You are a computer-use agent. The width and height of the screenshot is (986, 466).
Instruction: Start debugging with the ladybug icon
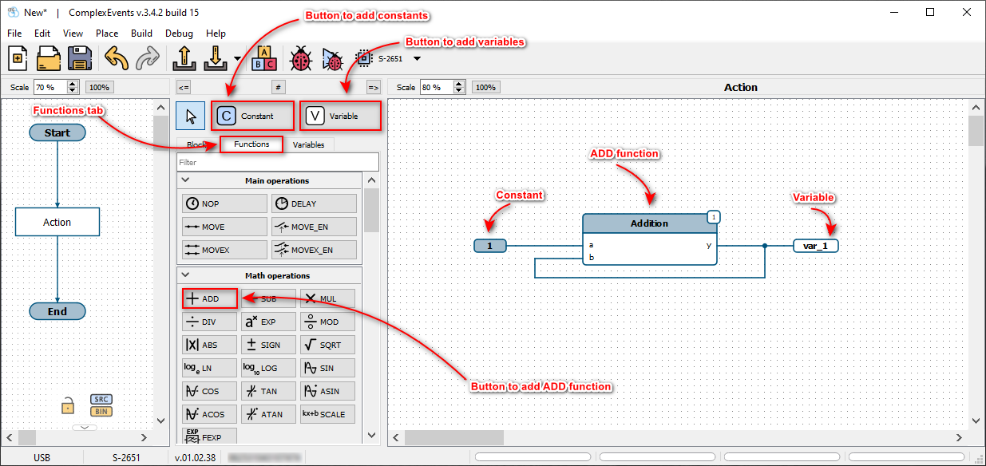pyautogui.click(x=300, y=59)
